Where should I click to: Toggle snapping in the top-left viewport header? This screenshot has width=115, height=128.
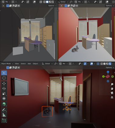tap(3, 2)
